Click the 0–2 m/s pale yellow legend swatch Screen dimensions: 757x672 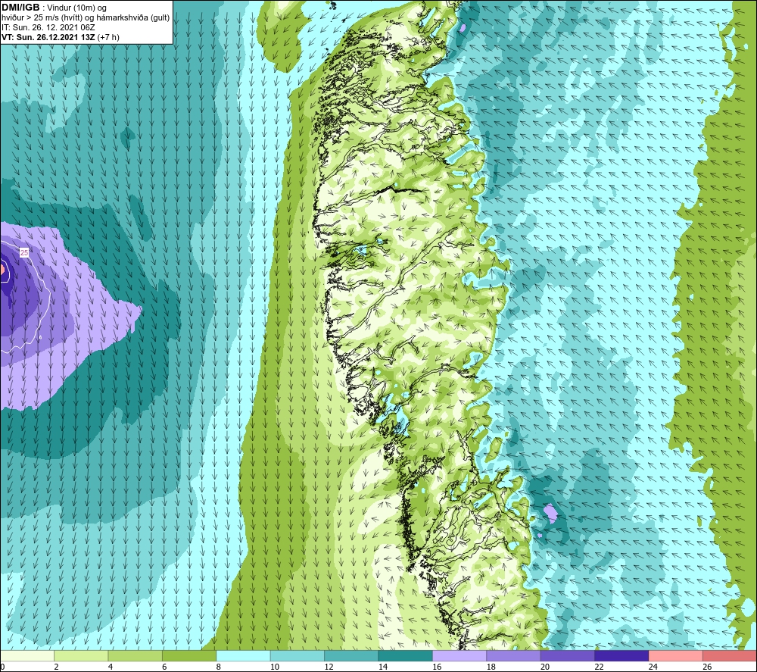click(27, 656)
